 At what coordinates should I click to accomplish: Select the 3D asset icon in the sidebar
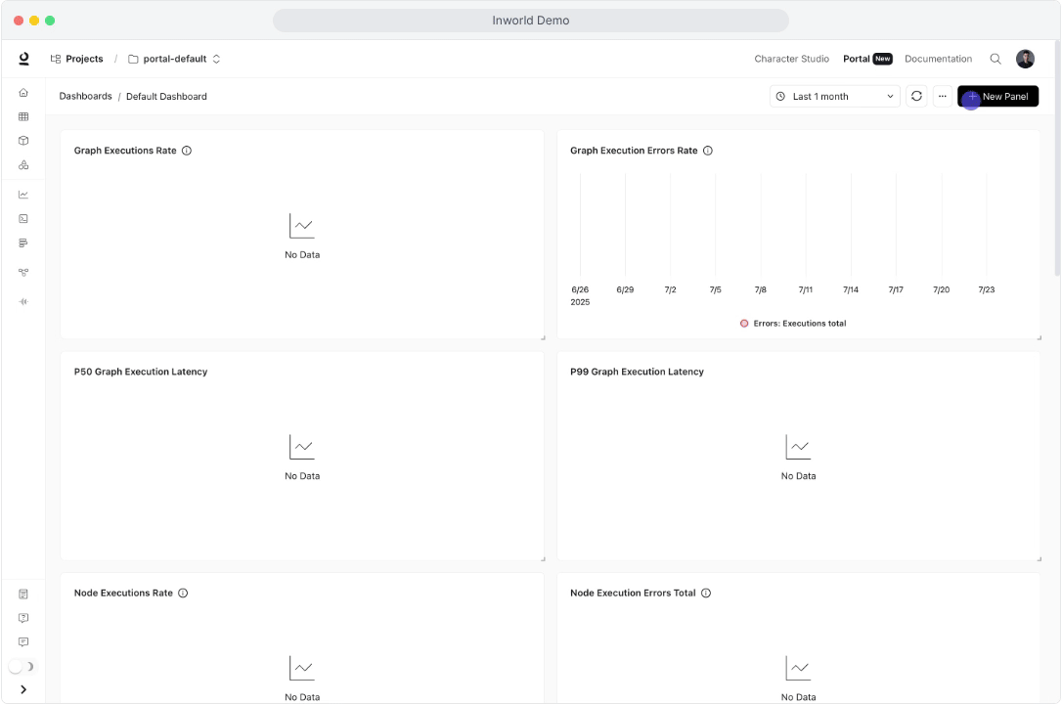click(22, 139)
